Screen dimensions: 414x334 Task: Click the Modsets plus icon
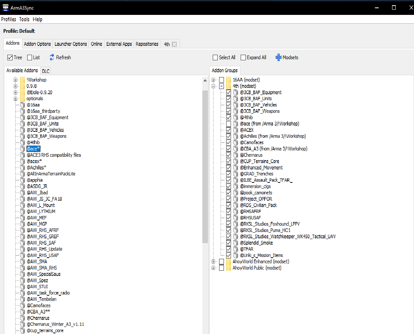click(x=278, y=57)
